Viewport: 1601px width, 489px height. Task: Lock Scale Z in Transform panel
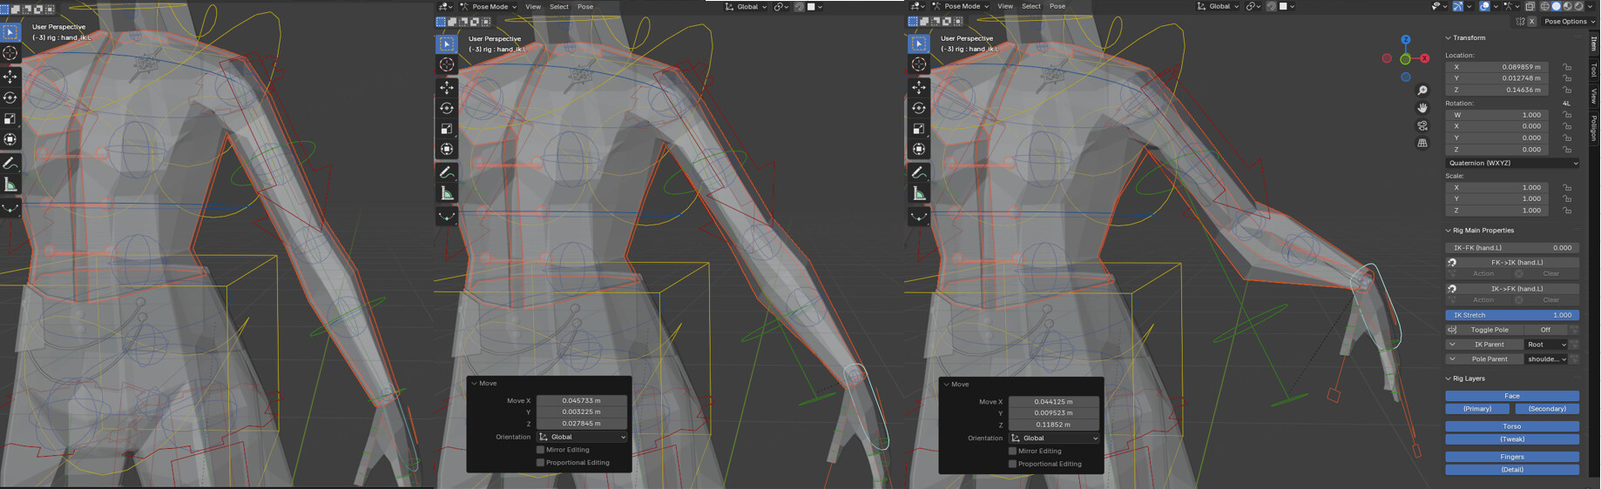[1567, 211]
